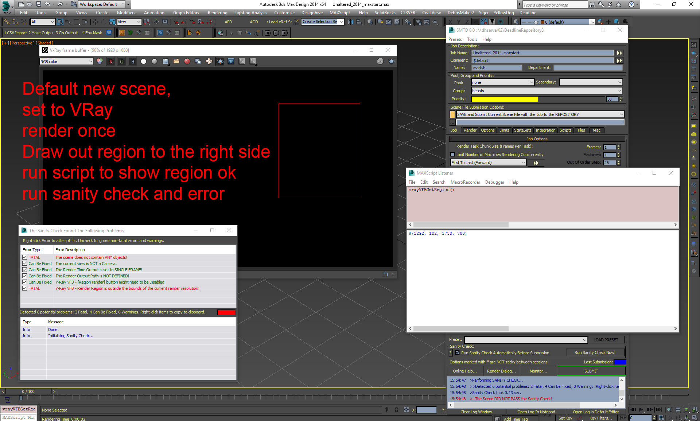700x421 pixels.
Task: Click inside the Job Name input field
Action: tap(542, 52)
